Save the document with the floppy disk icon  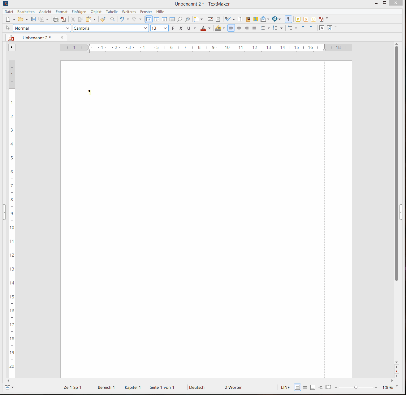33,19
